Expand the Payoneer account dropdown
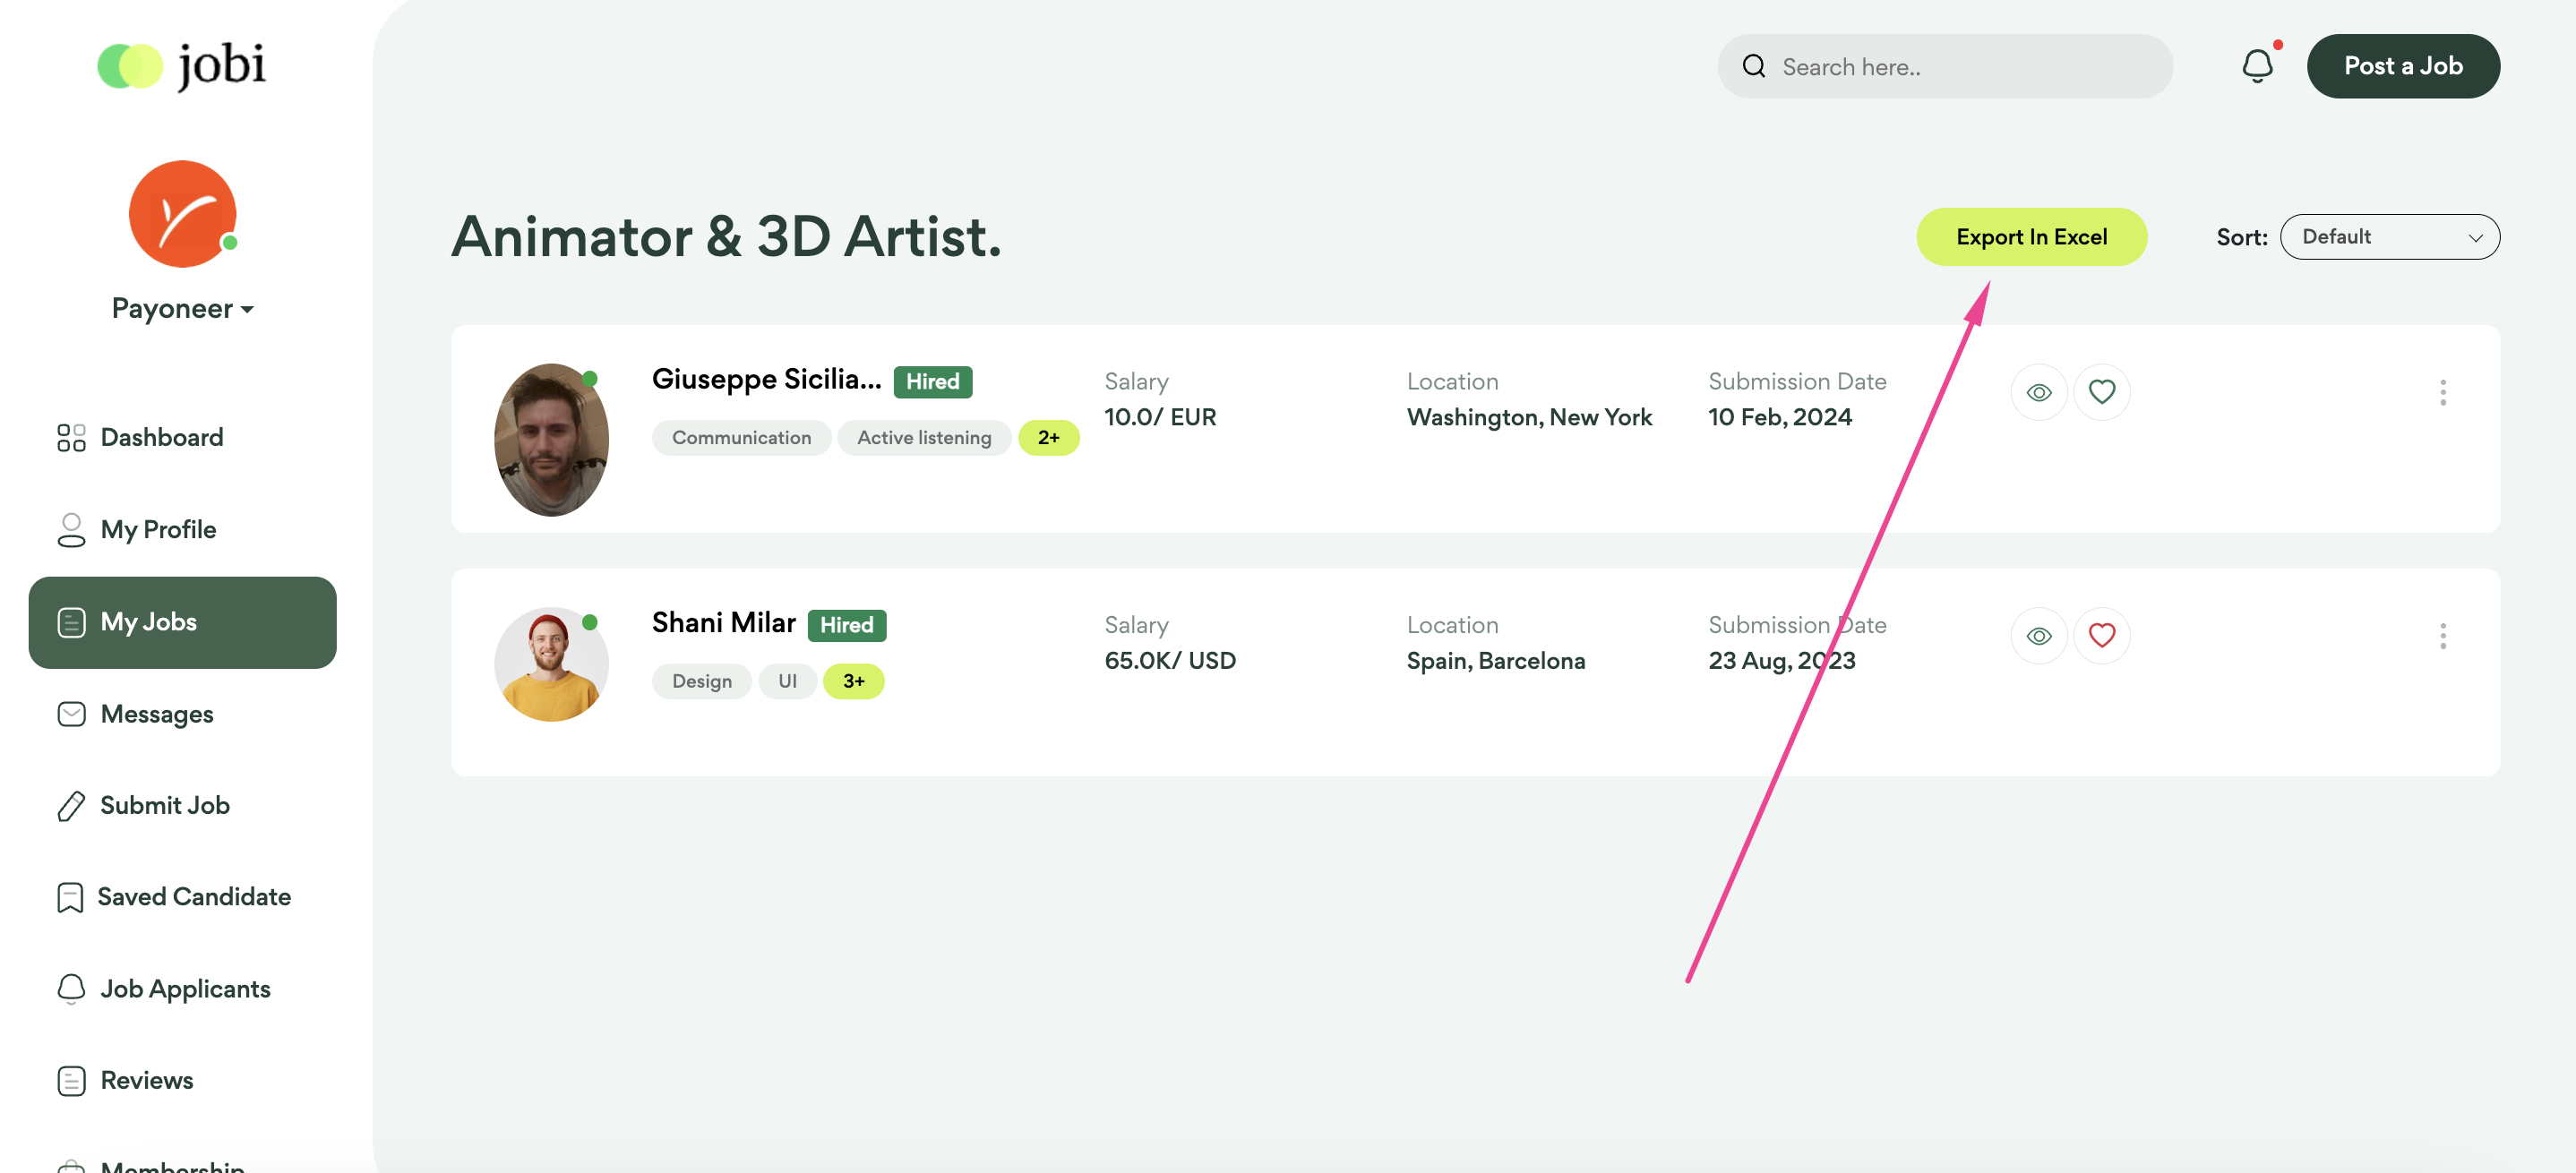 (182, 308)
